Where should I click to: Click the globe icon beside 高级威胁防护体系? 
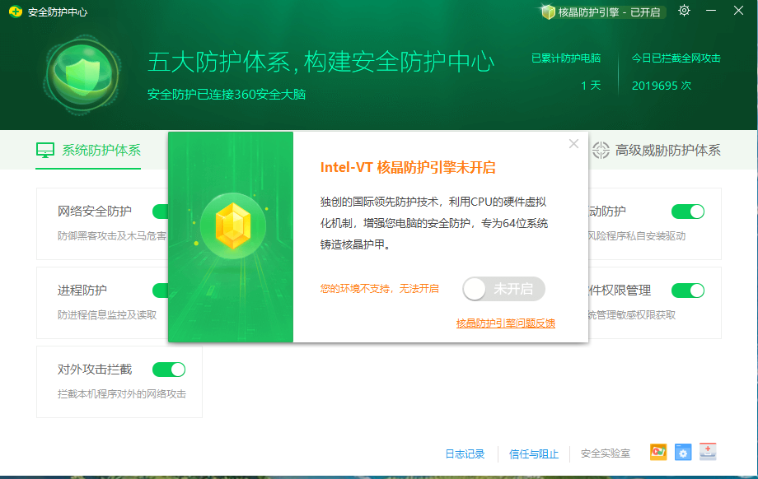point(601,150)
